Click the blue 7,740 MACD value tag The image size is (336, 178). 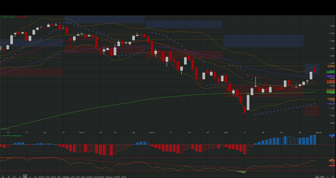pyautogui.click(x=332, y=135)
